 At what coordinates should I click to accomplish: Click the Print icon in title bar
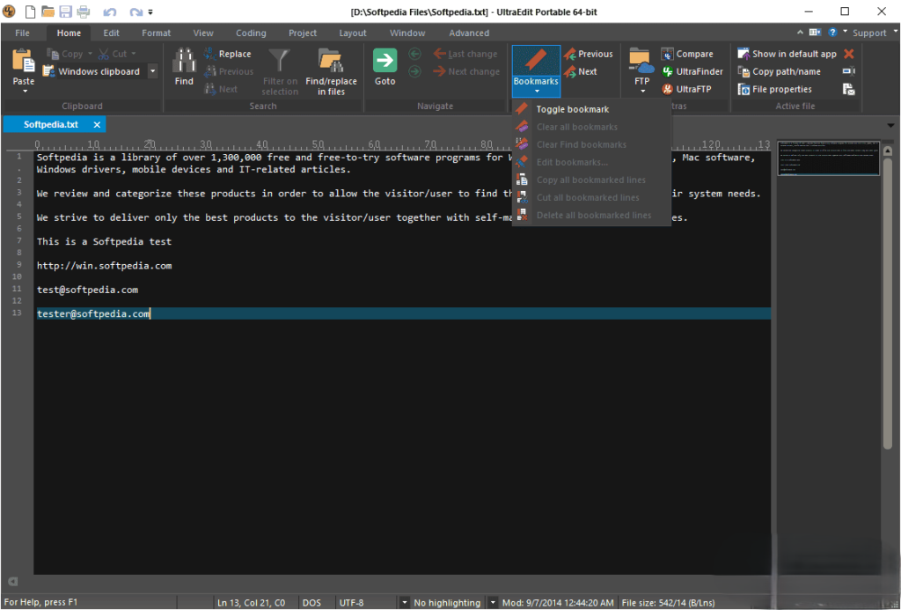pyautogui.click(x=84, y=11)
